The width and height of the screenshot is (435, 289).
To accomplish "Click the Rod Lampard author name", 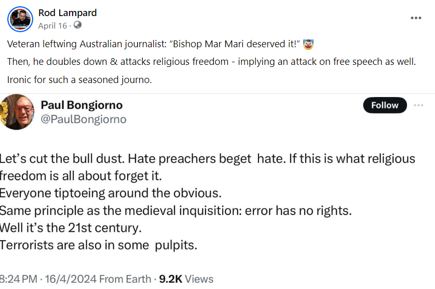I will pos(67,13).
